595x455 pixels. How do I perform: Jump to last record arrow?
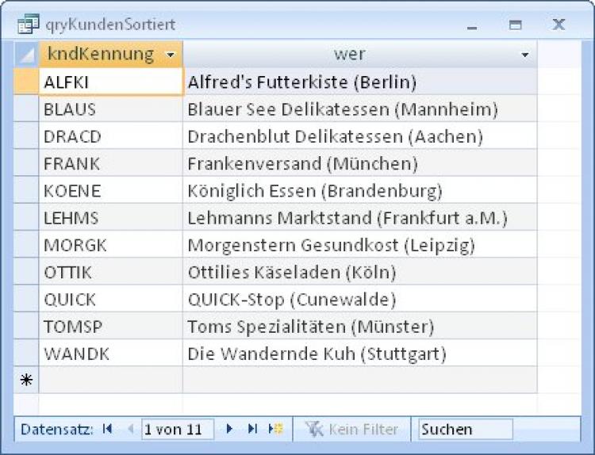click(x=252, y=429)
